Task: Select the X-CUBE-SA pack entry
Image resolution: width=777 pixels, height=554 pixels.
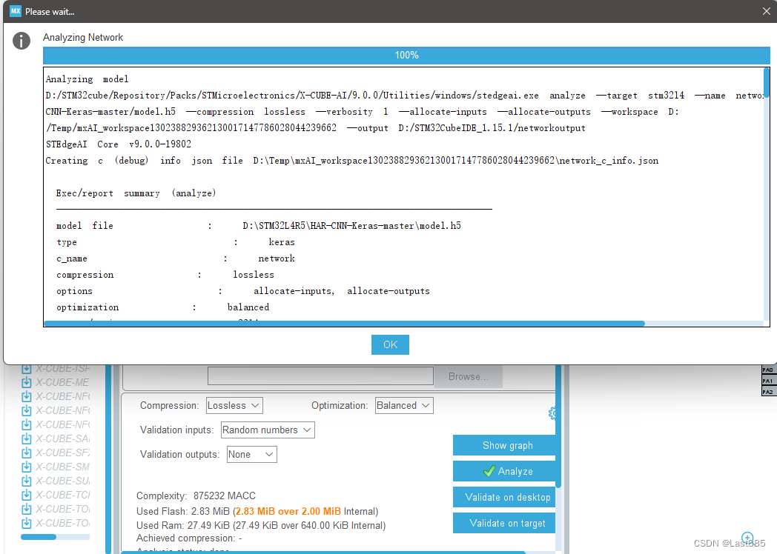Action: (x=62, y=438)
